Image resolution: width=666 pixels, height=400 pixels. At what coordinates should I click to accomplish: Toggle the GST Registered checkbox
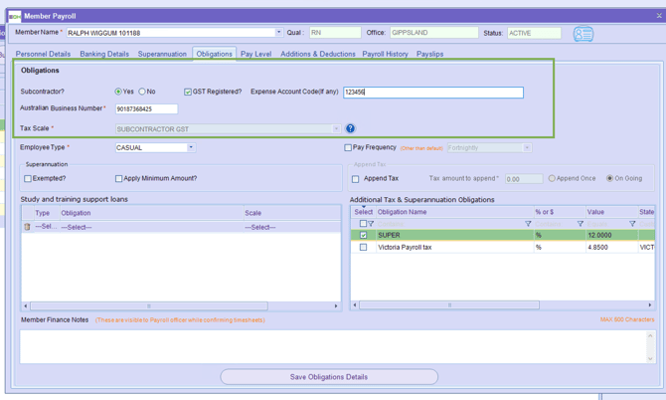click(188, 92)
